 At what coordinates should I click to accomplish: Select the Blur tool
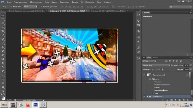point(3,63)
